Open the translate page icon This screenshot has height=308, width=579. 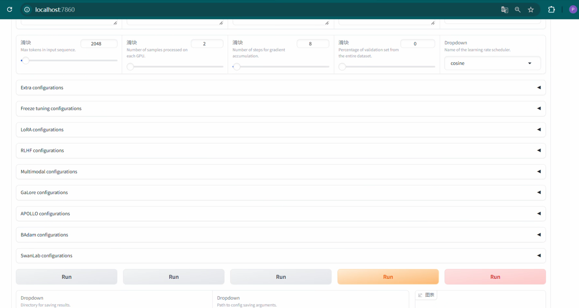[x=504, y=9]
